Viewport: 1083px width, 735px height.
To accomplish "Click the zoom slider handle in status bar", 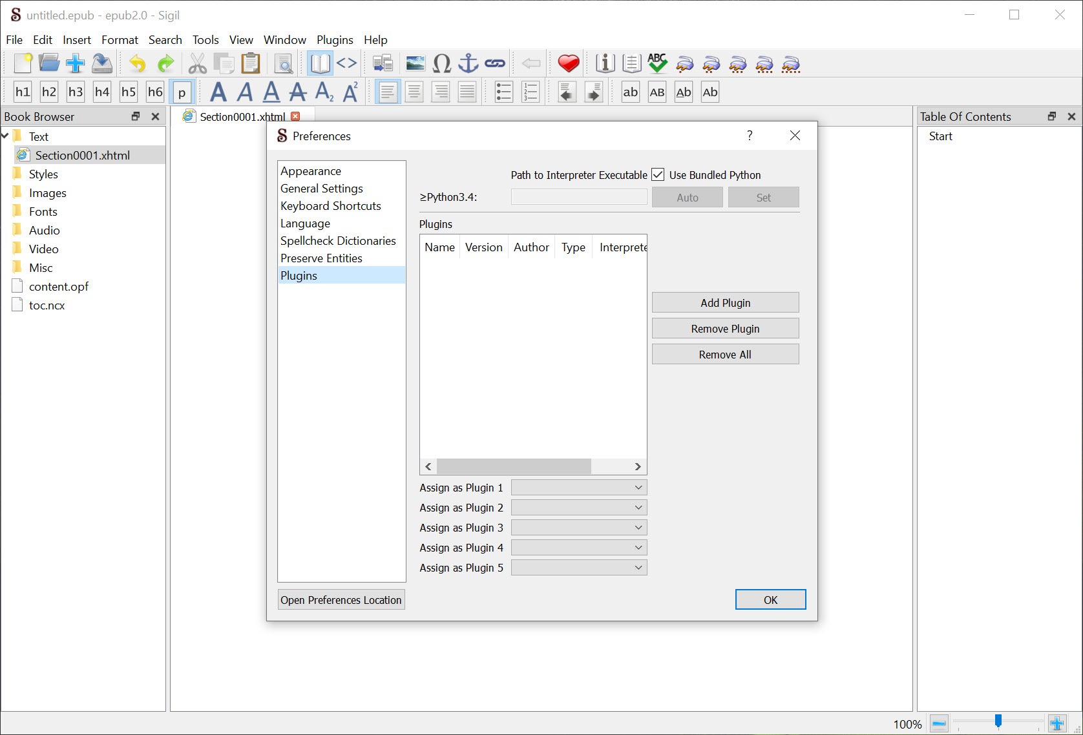I will [998, 722].
